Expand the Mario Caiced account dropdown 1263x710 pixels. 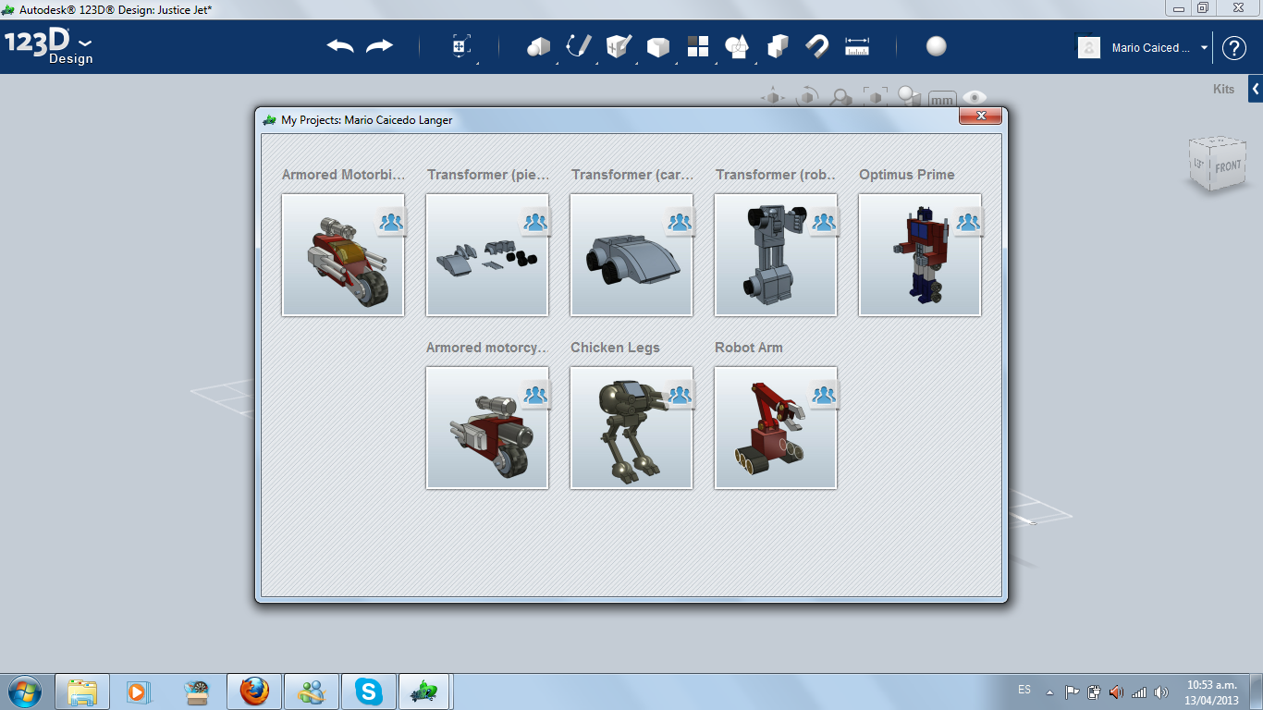[x=1204, y=48]
